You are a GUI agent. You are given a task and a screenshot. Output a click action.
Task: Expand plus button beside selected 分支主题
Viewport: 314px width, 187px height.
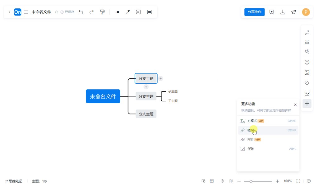[161, 78]
